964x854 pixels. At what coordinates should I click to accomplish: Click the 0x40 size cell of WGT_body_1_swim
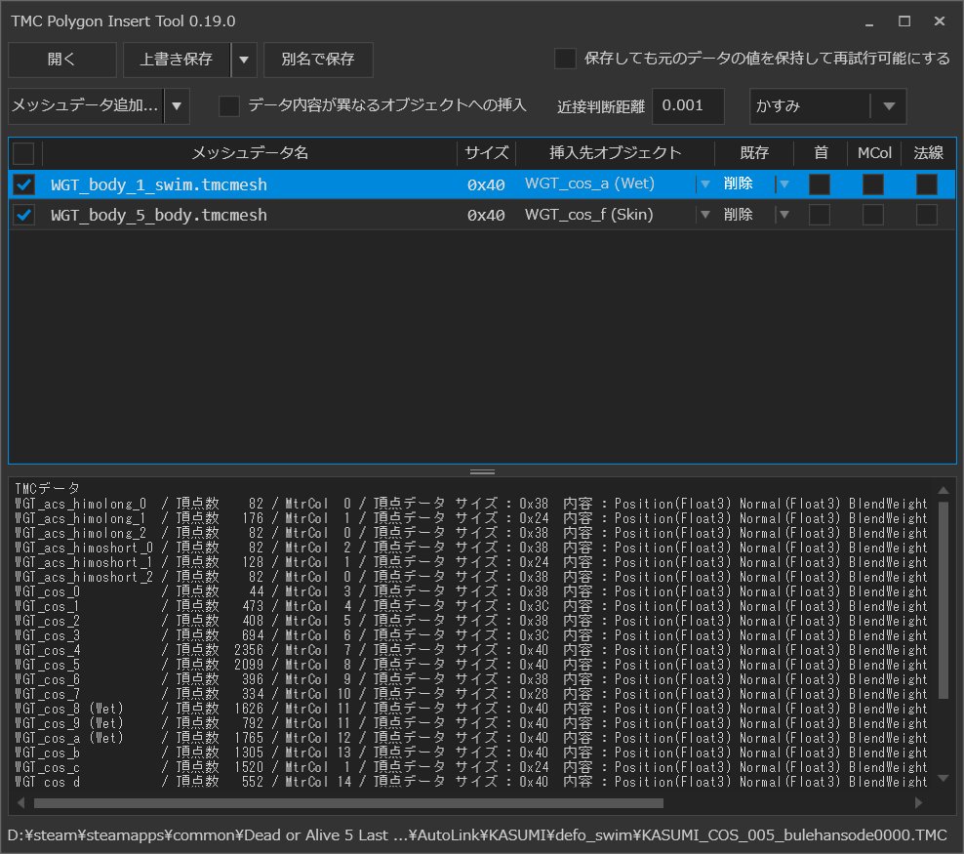486,184
